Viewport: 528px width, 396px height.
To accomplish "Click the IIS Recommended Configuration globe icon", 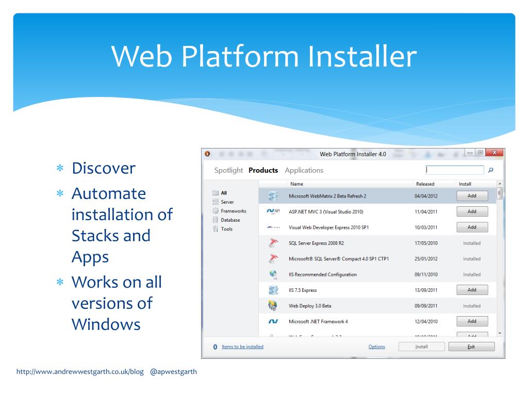I will [x=273, y=274].
